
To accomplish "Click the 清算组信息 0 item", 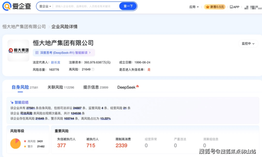I will coord(211,143).
